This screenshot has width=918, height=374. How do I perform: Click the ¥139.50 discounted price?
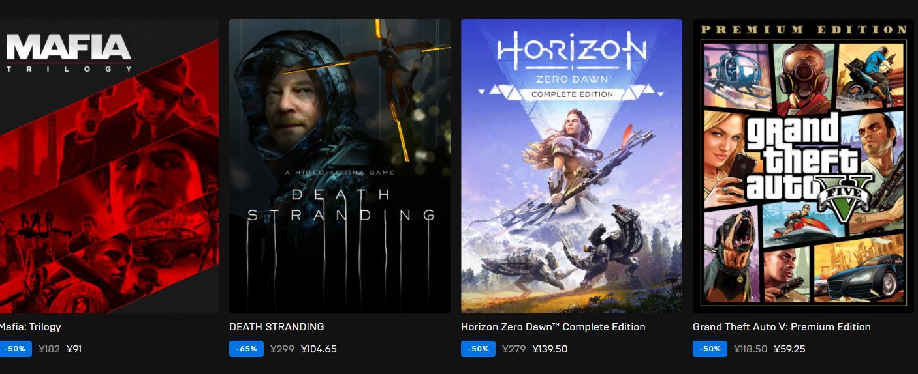tap(550, 349)
